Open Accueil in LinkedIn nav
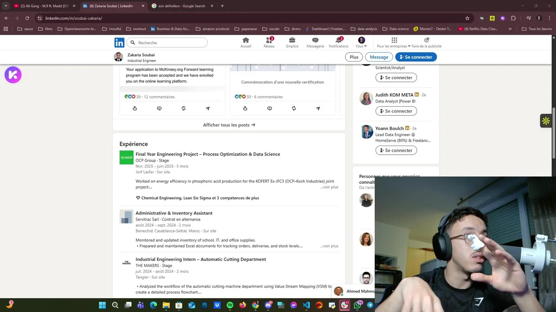This screenshot has height=312, width=556. click(246, 42)
